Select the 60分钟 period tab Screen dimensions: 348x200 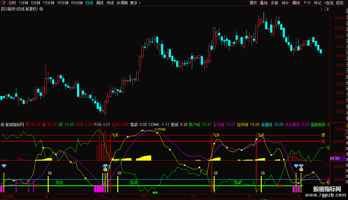click(x=77, y=3)
